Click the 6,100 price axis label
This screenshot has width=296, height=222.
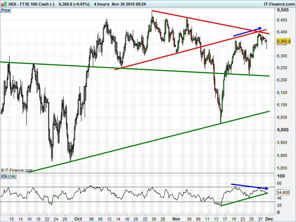(282, 105)
